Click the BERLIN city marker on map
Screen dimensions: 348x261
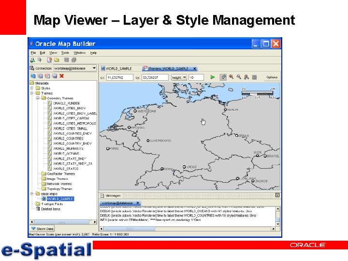point(226,110)
